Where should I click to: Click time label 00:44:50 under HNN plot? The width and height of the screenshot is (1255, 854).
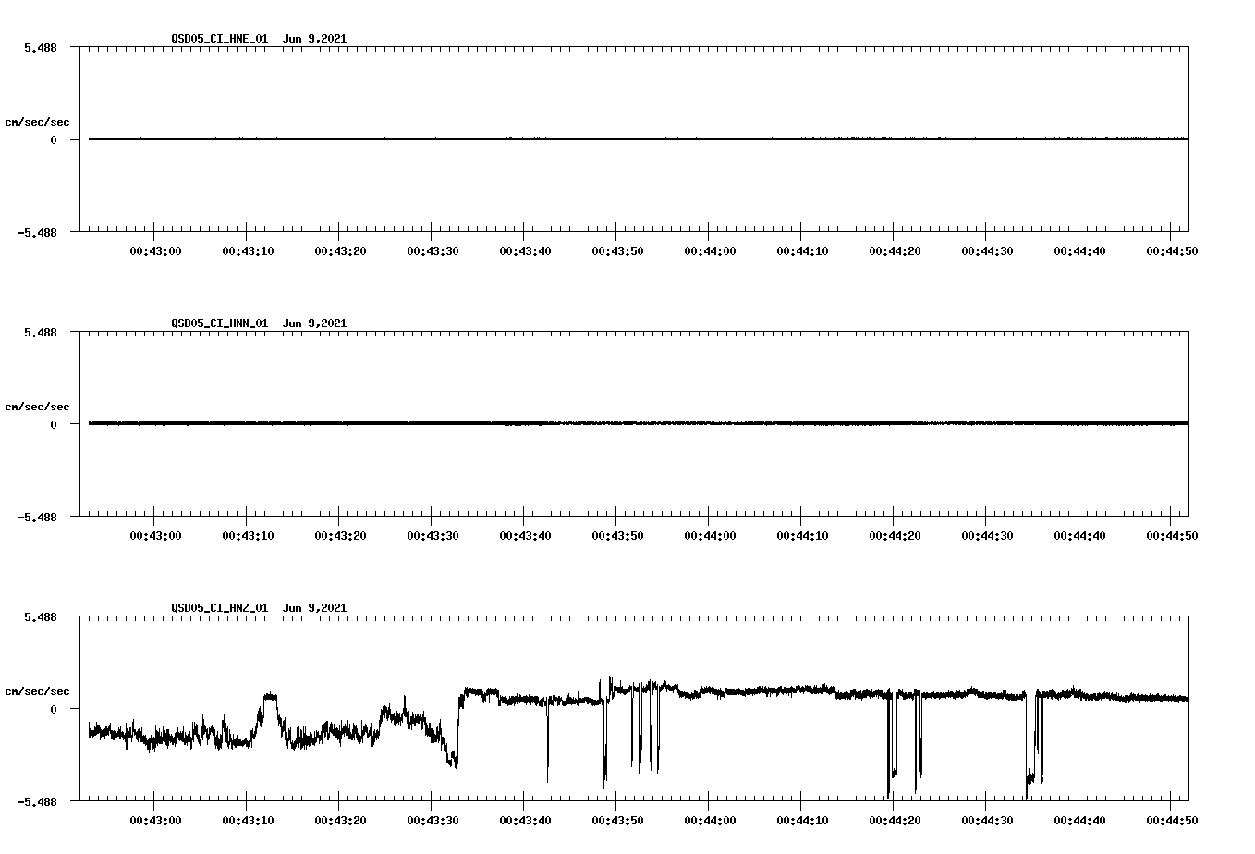click(x=1172, y=535)
